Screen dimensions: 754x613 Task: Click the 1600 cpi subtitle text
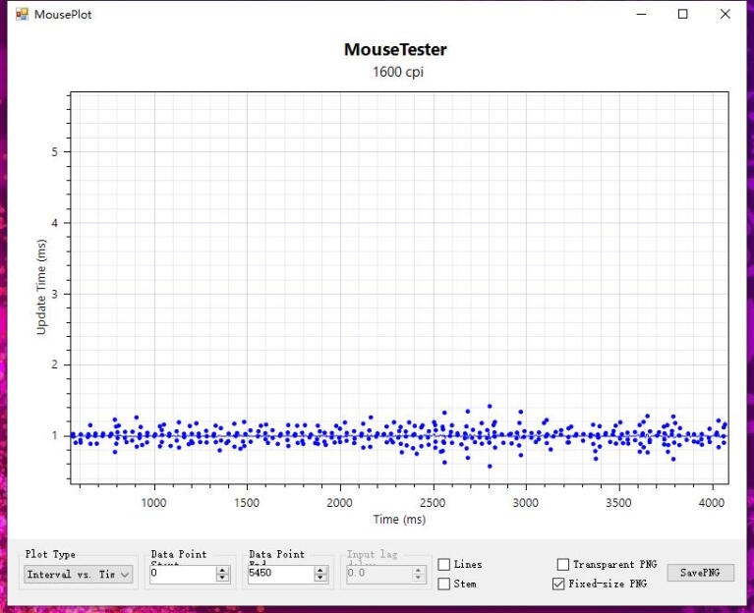[397, 72]
